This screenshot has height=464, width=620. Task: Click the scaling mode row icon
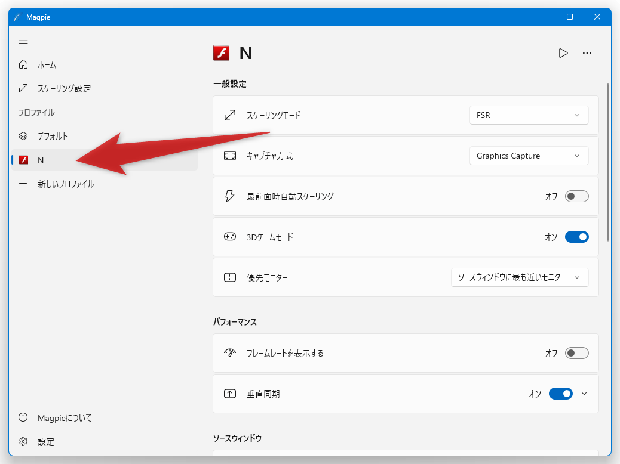pyautogui.click(x=230, y=115)
